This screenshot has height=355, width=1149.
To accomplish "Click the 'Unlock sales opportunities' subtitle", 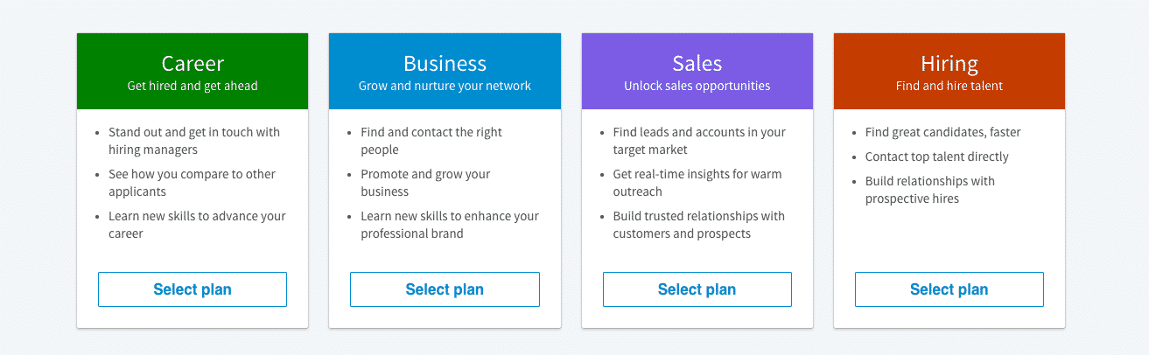I will coord(697,86).
